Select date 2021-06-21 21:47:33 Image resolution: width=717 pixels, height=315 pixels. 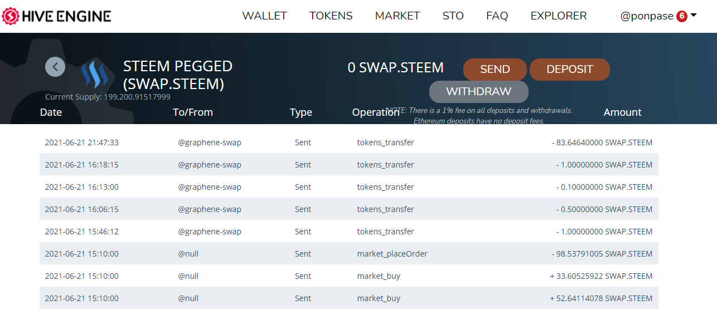[x=82, y=142]
